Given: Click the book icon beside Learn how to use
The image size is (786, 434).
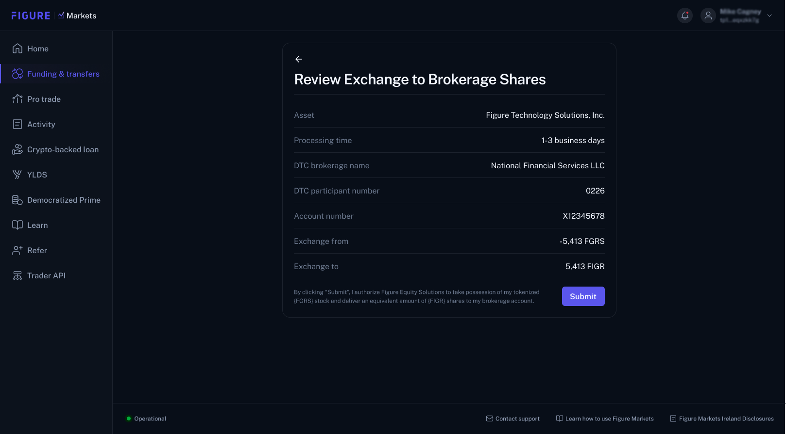Looking at the screenshot, I should (560, 418).
